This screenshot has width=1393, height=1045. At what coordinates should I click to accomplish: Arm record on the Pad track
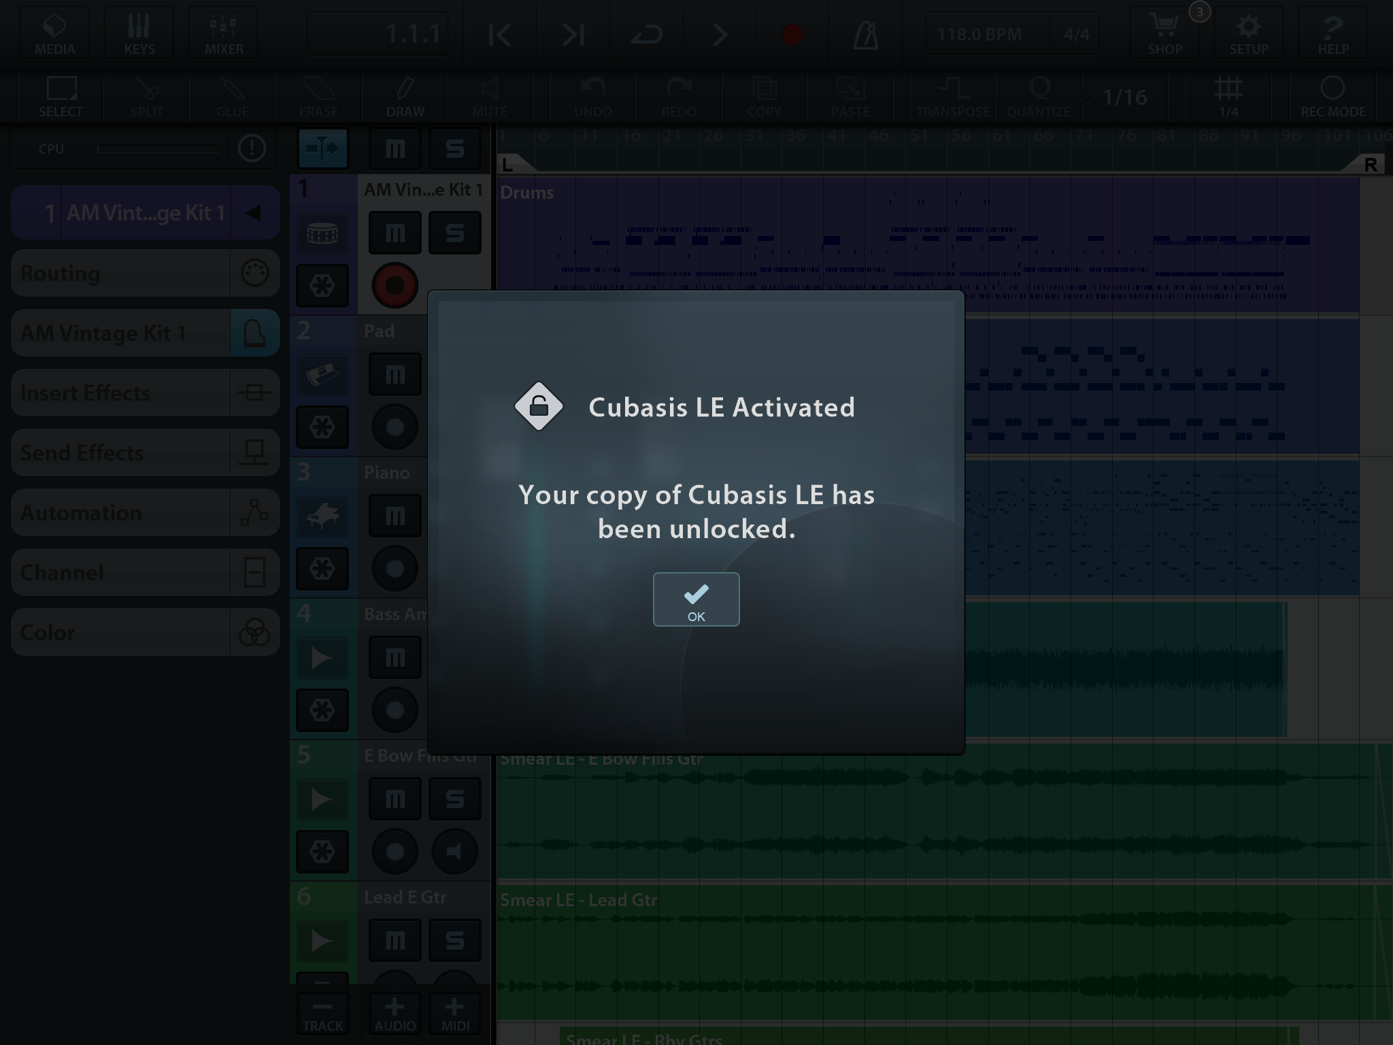[x=395, y=427]
